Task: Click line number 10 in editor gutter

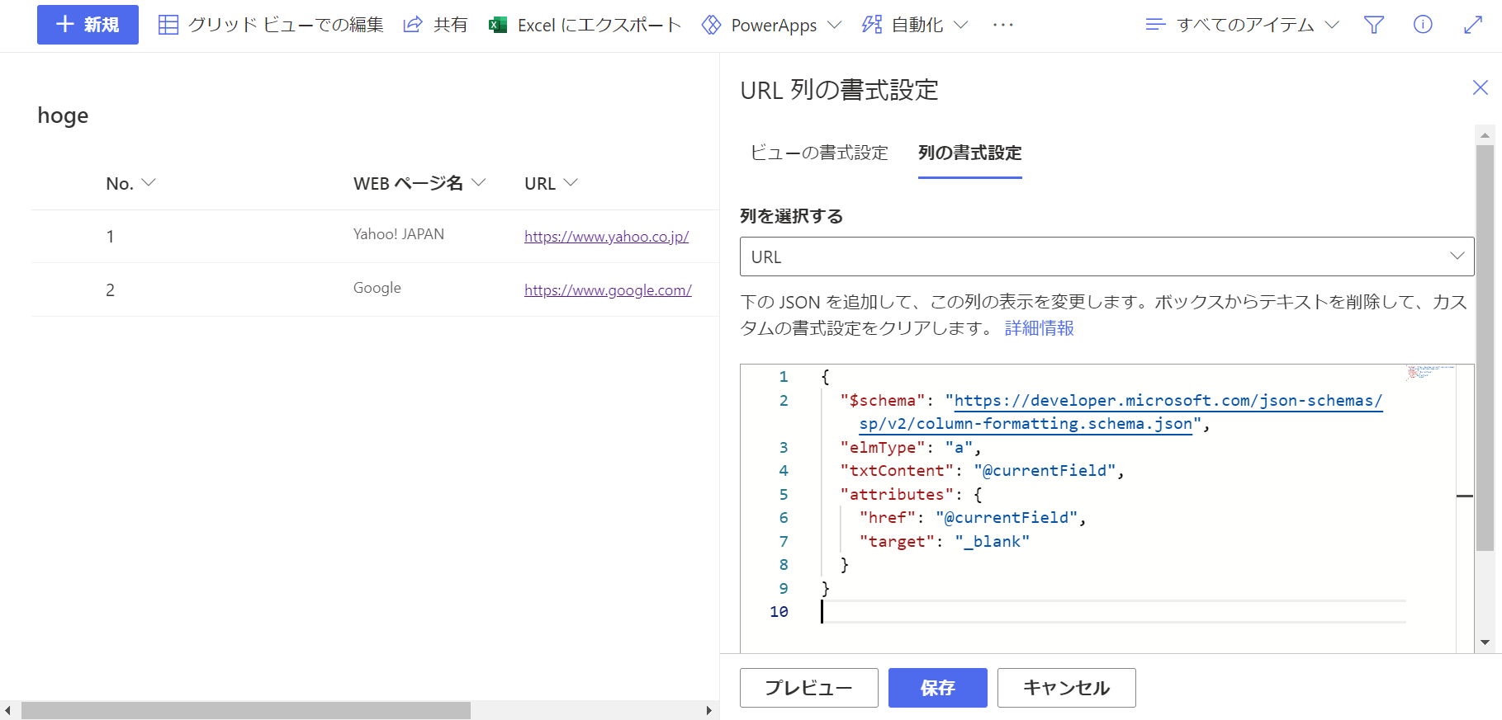Action: click(779, 612)
